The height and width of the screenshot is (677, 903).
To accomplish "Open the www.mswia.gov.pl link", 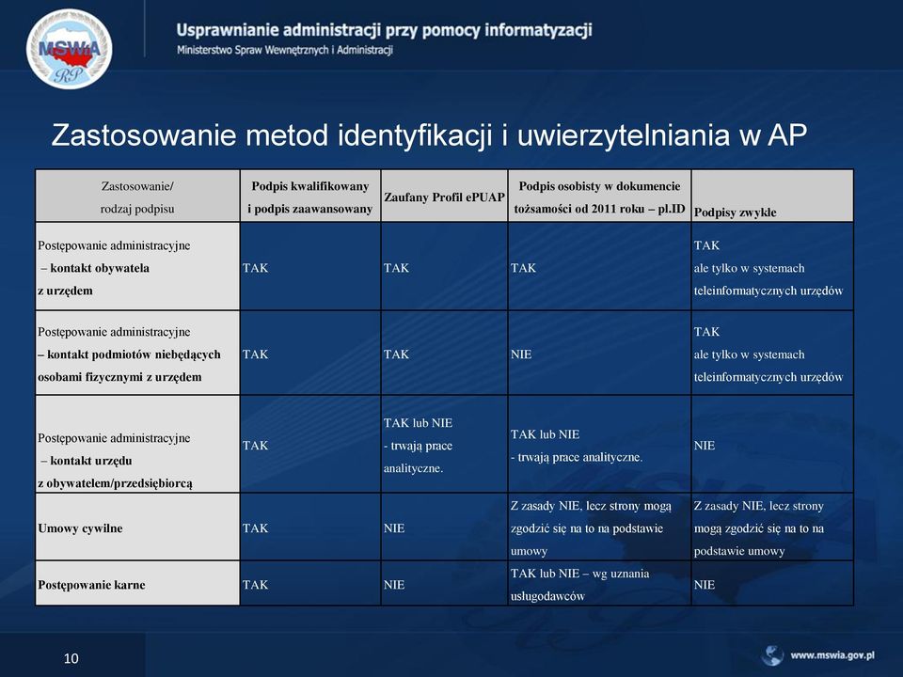I will (x=832, y=655).
